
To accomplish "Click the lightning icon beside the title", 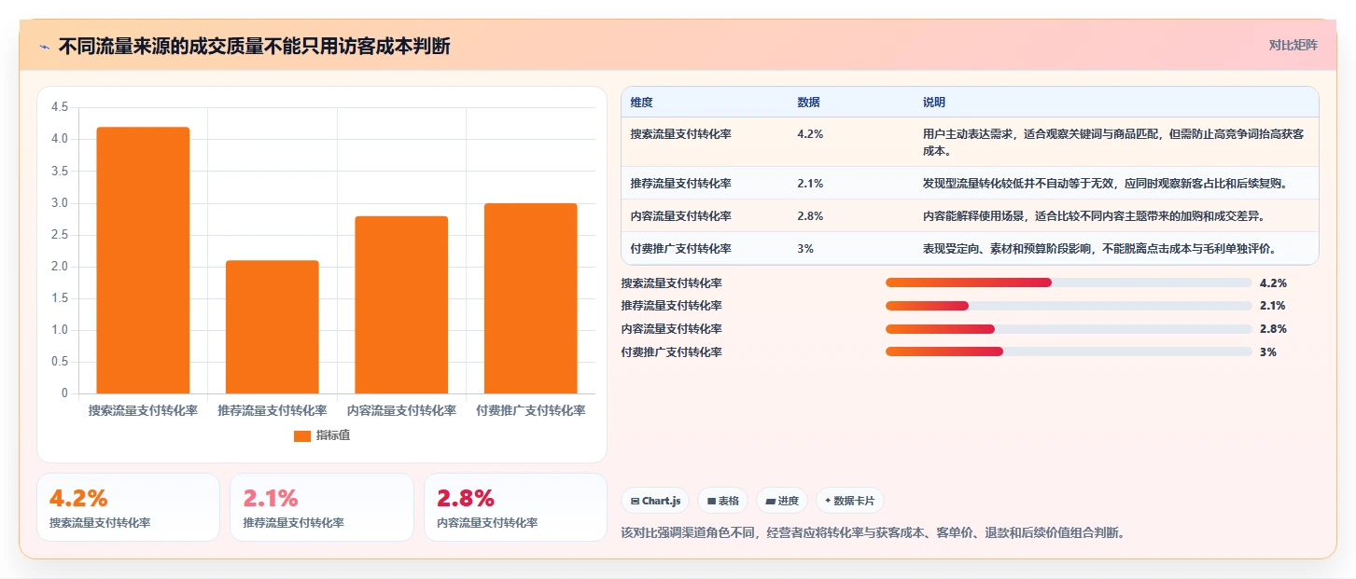I will [45, 47].
